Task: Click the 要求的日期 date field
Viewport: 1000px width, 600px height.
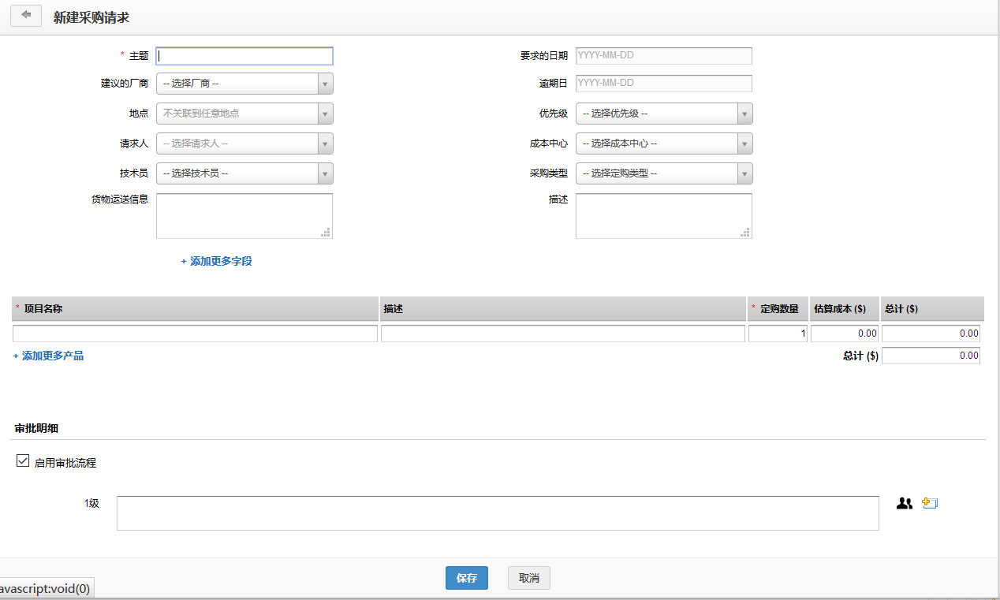Action: [x=663, y=56]
